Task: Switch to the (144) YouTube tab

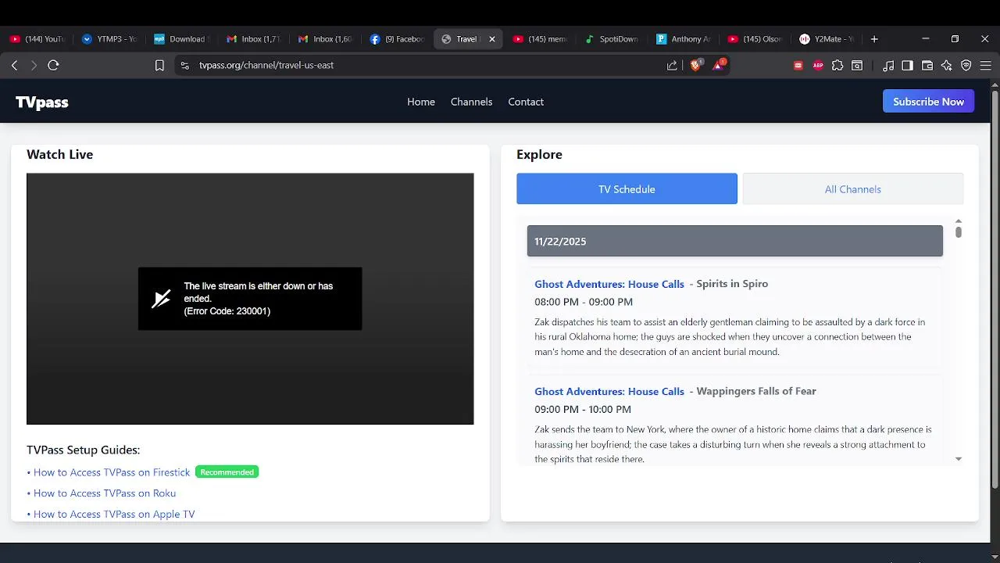Action: click(x=37, y=39)
